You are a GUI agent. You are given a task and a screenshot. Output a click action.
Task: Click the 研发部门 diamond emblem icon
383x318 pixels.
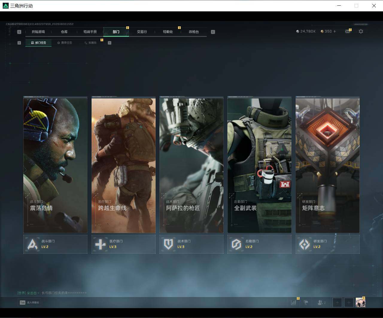(305, 244)
